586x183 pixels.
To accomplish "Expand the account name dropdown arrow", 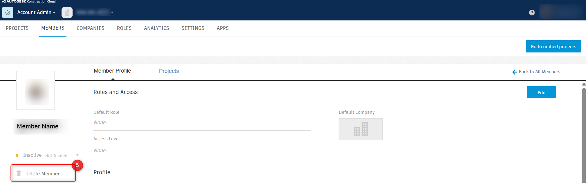I will click(x=112, y=13).
